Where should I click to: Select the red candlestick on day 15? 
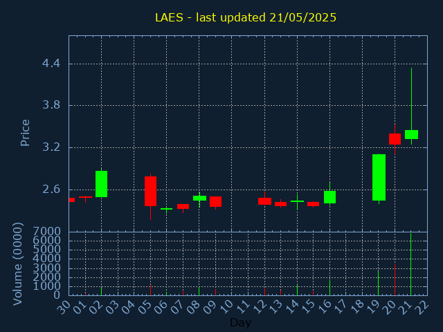coord(314,204)
